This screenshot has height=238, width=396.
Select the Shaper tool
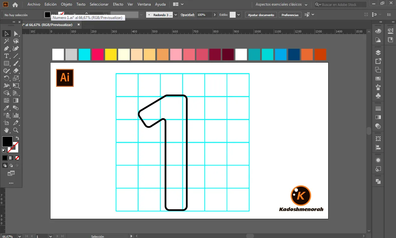7,71
